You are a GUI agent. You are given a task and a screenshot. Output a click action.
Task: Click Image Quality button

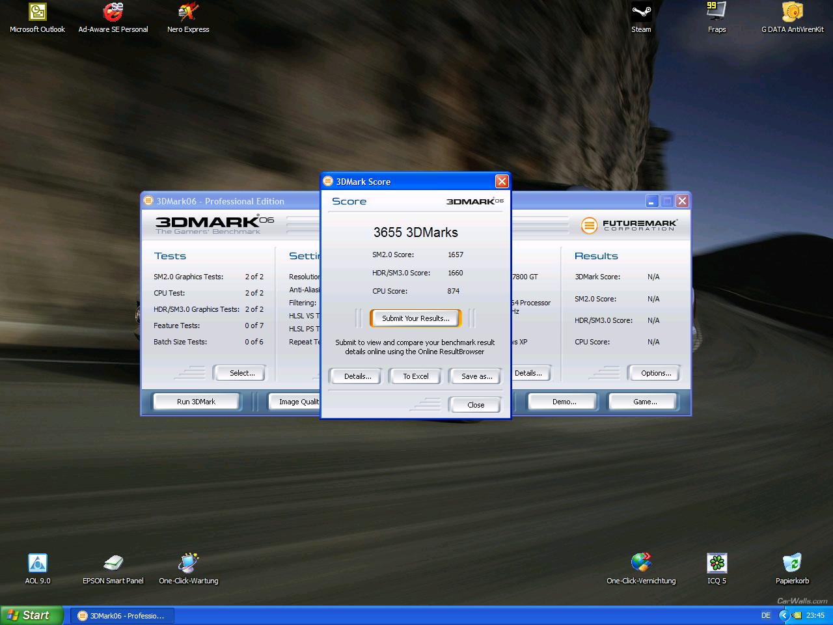(x=295, y=402)
